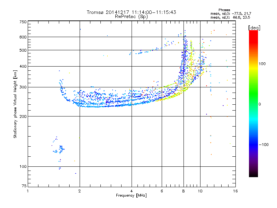Click the 'Phases' header label
The image size is (277, 208).
pos(224,10)
